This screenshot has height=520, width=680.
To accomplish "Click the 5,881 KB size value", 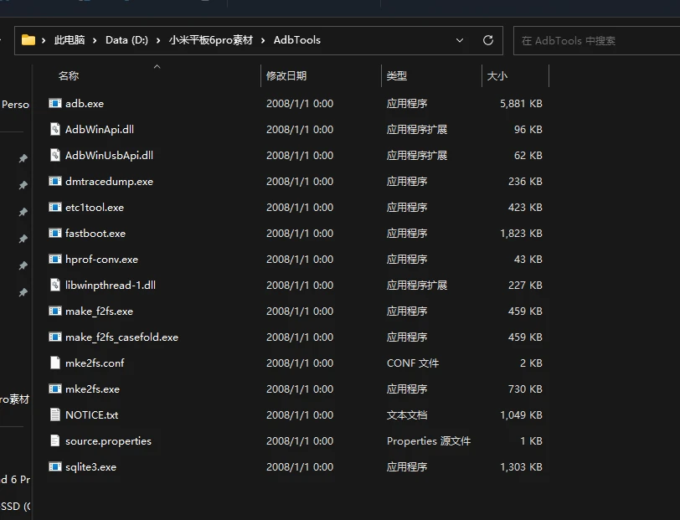I will coord(521,103).
